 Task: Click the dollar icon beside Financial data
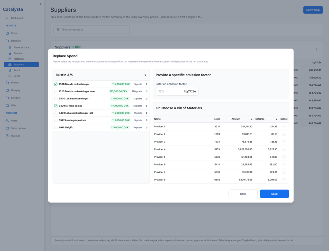click(10, 47)
